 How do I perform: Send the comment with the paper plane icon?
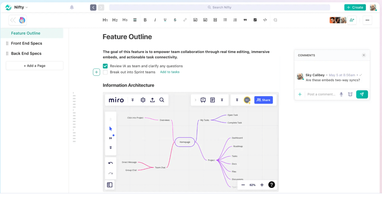point(362,94)
